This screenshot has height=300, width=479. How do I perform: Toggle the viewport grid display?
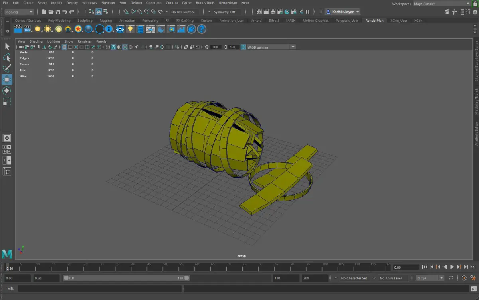pos(64,47)
